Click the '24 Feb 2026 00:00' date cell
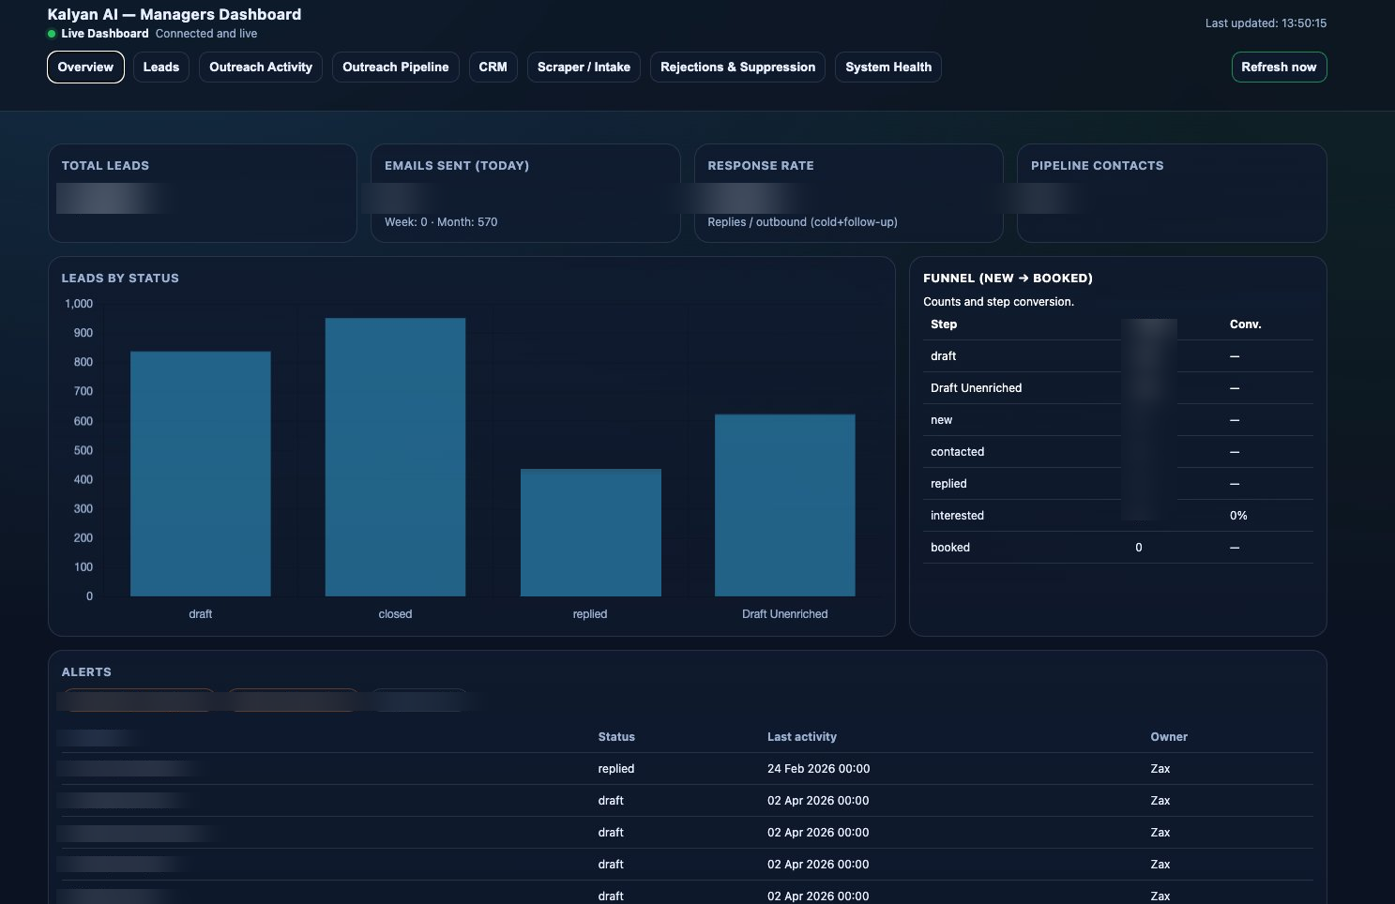This screenshot has height=904, width=1395. [819, 769]
